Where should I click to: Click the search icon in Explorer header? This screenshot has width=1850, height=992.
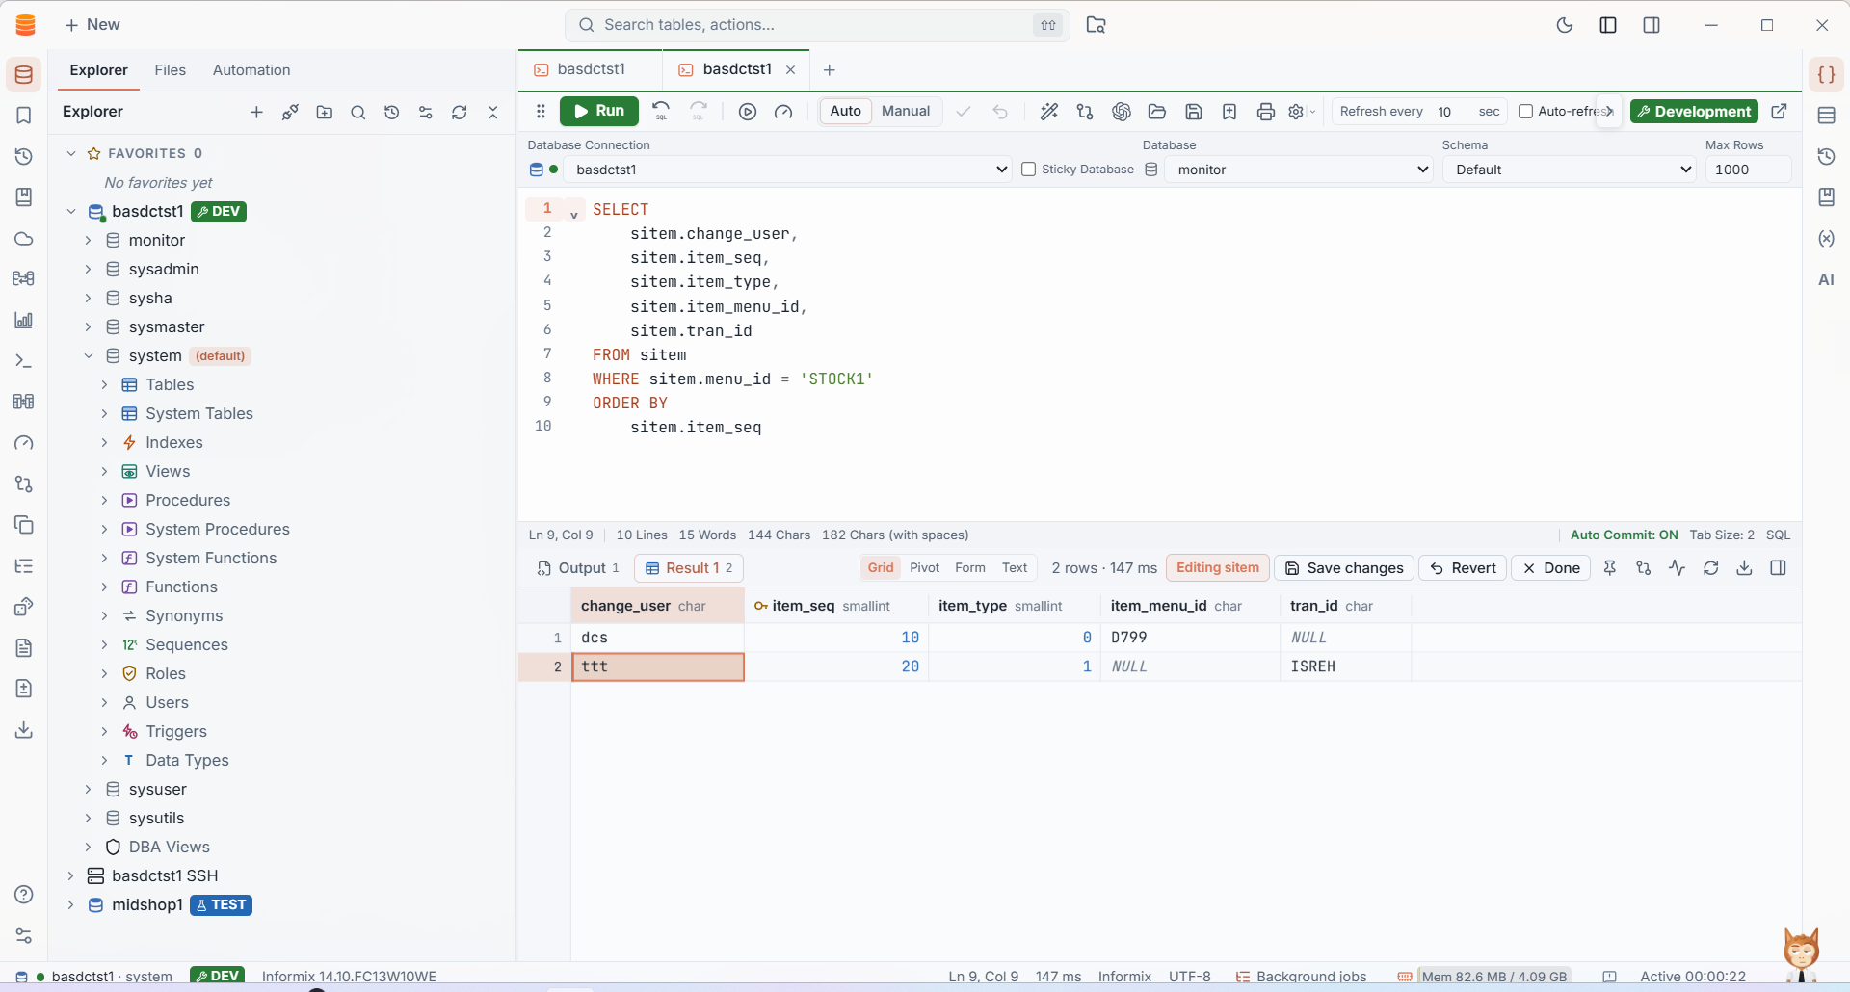[x=358, y=113]
